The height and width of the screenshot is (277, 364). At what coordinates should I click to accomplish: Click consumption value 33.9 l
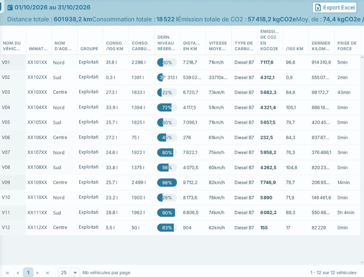coord(112,107)
